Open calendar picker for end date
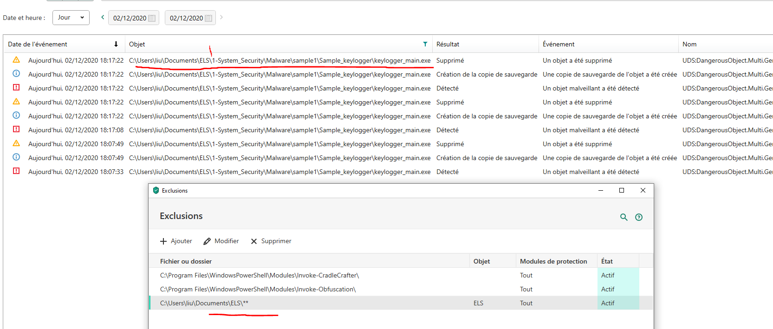Viewport: 773px width, 329px height. pyautogui.click(x=208, y=18)
